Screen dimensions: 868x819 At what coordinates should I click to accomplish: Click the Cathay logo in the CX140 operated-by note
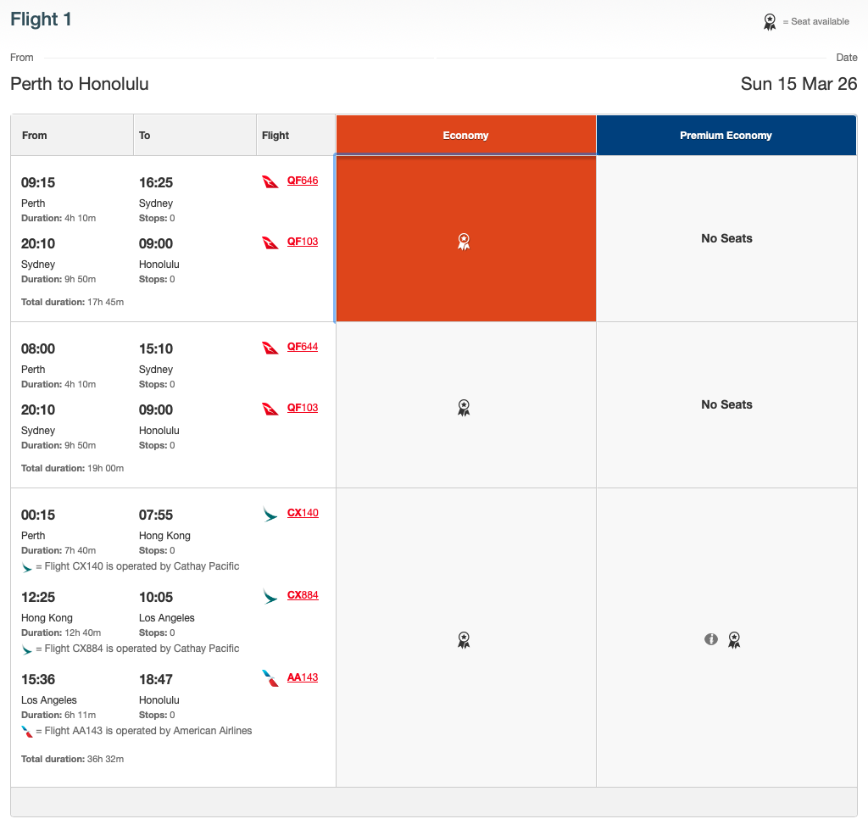(x=26, y=567)
